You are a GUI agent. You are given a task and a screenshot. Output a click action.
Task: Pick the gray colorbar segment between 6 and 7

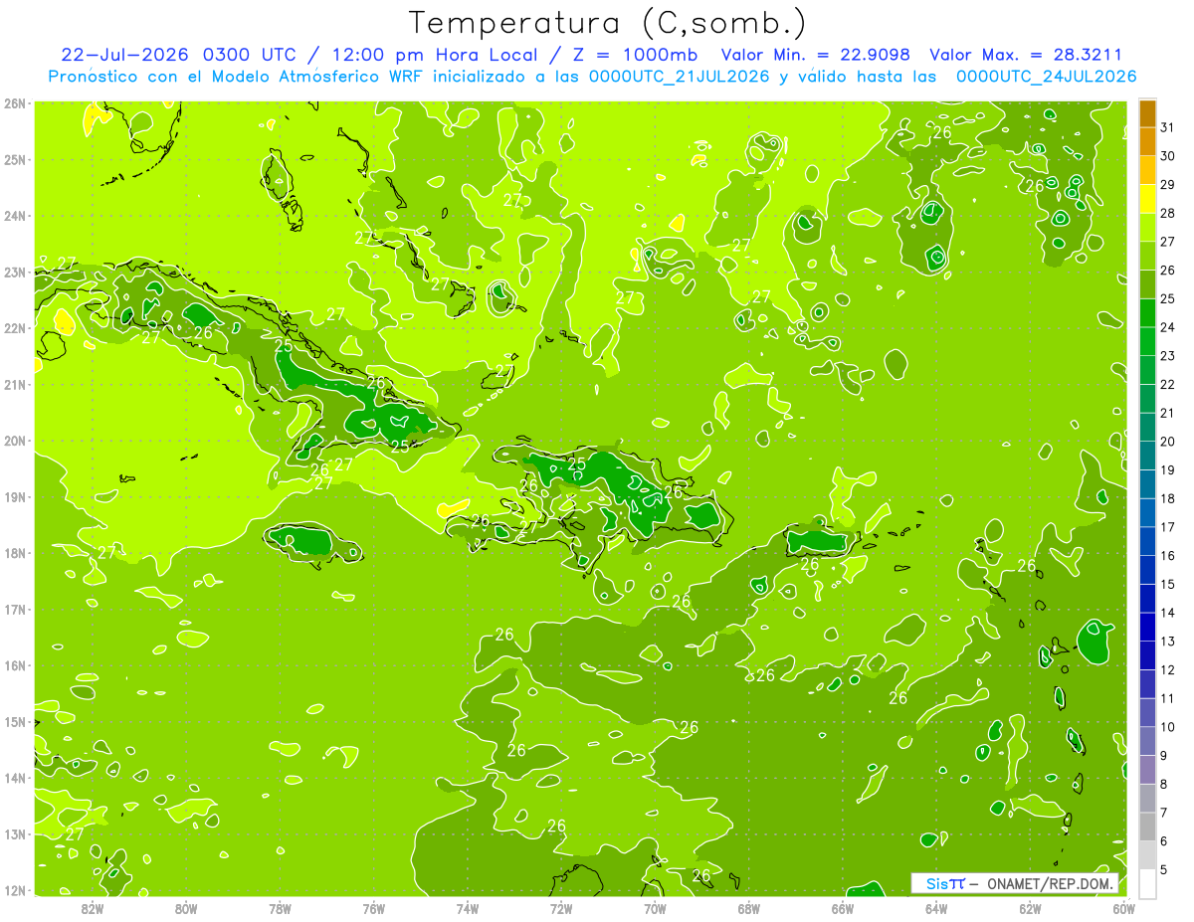tap(1147, 827)
